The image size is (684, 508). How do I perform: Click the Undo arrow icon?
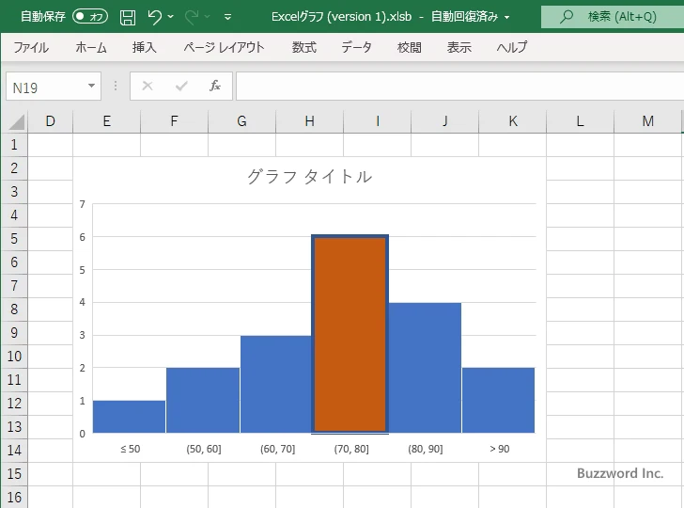coord(155,17)
